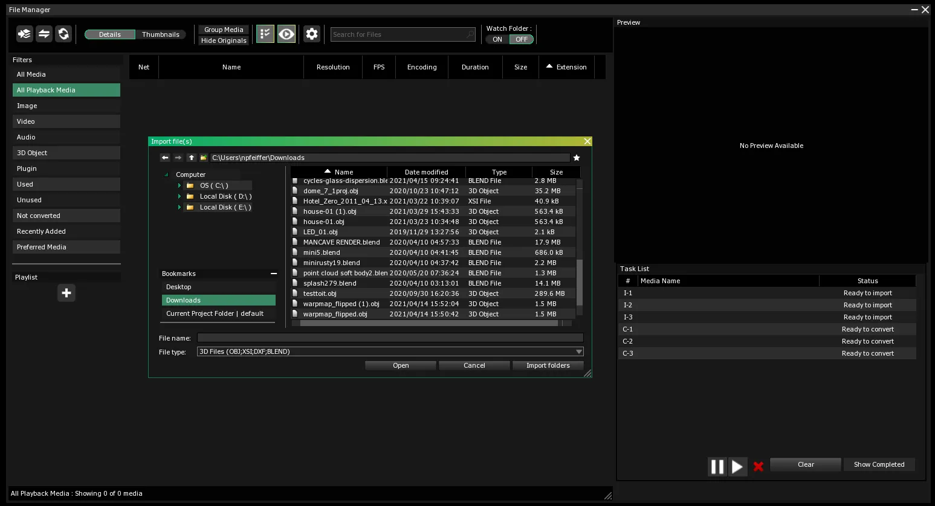Add a new playlist with the plus icon
The height and width of the screenshot is (506, 935).
pos(66,293)
